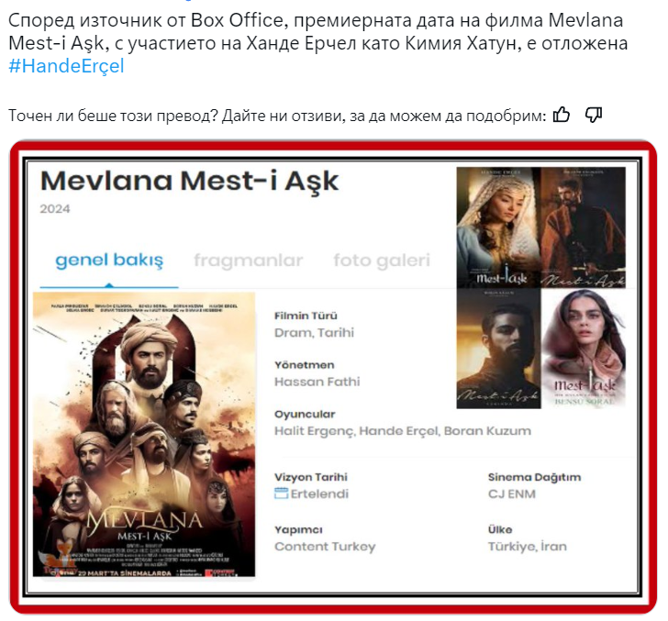Viewport: 668px width, 621px height.
Task: Click the Mevlana Mest-i Aşk title heading
Action: click(189, 181)
